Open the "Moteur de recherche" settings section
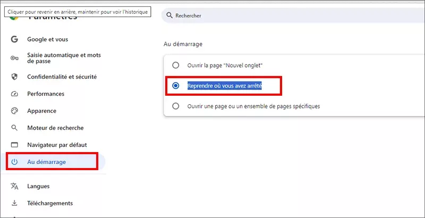The image size is (425, 218). coord(55,128)
